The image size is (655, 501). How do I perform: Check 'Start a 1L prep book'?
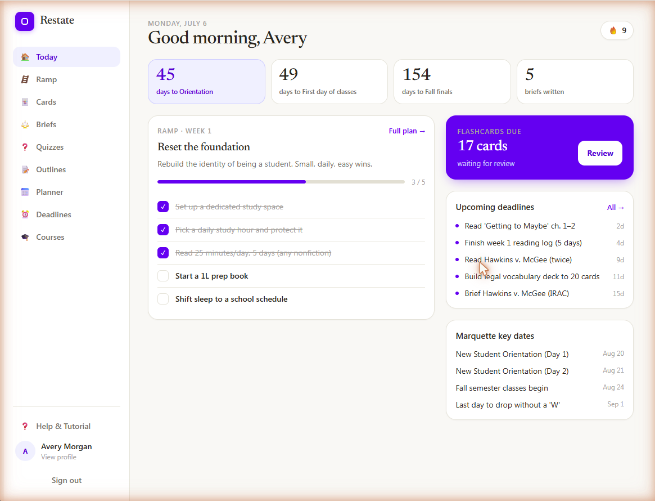pyautogui.click(x=163, y=276)
